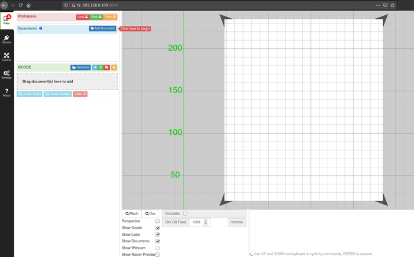The height and width of the screenshot is (257, 414).
Task: Increase Sim G0 Feed with up arrow
Action: point(206,220)
